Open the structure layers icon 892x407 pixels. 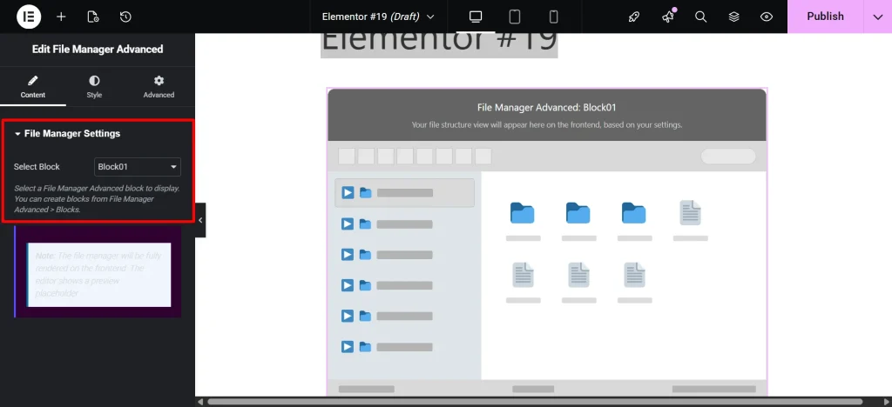(733, 17)
